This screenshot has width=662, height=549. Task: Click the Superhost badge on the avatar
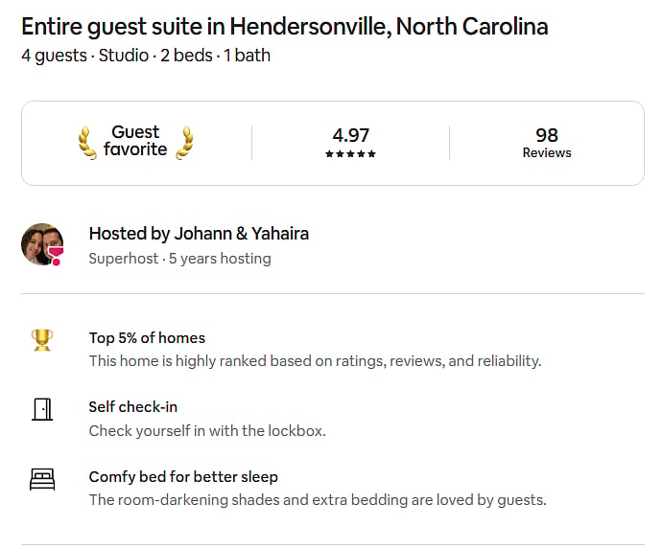[x=56, y=256]
